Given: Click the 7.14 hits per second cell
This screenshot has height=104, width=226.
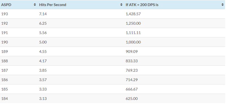Looking at the screenshot, I should click(x=81, y=14).
